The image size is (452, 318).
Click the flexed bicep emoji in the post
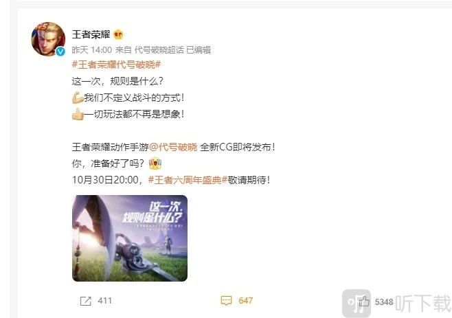(x=78, y=98)
